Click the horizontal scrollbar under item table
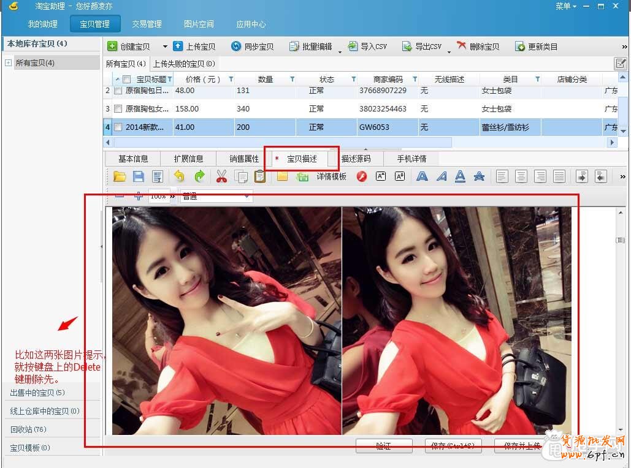This screenshot has height=468, width=631. click(282, 142)
